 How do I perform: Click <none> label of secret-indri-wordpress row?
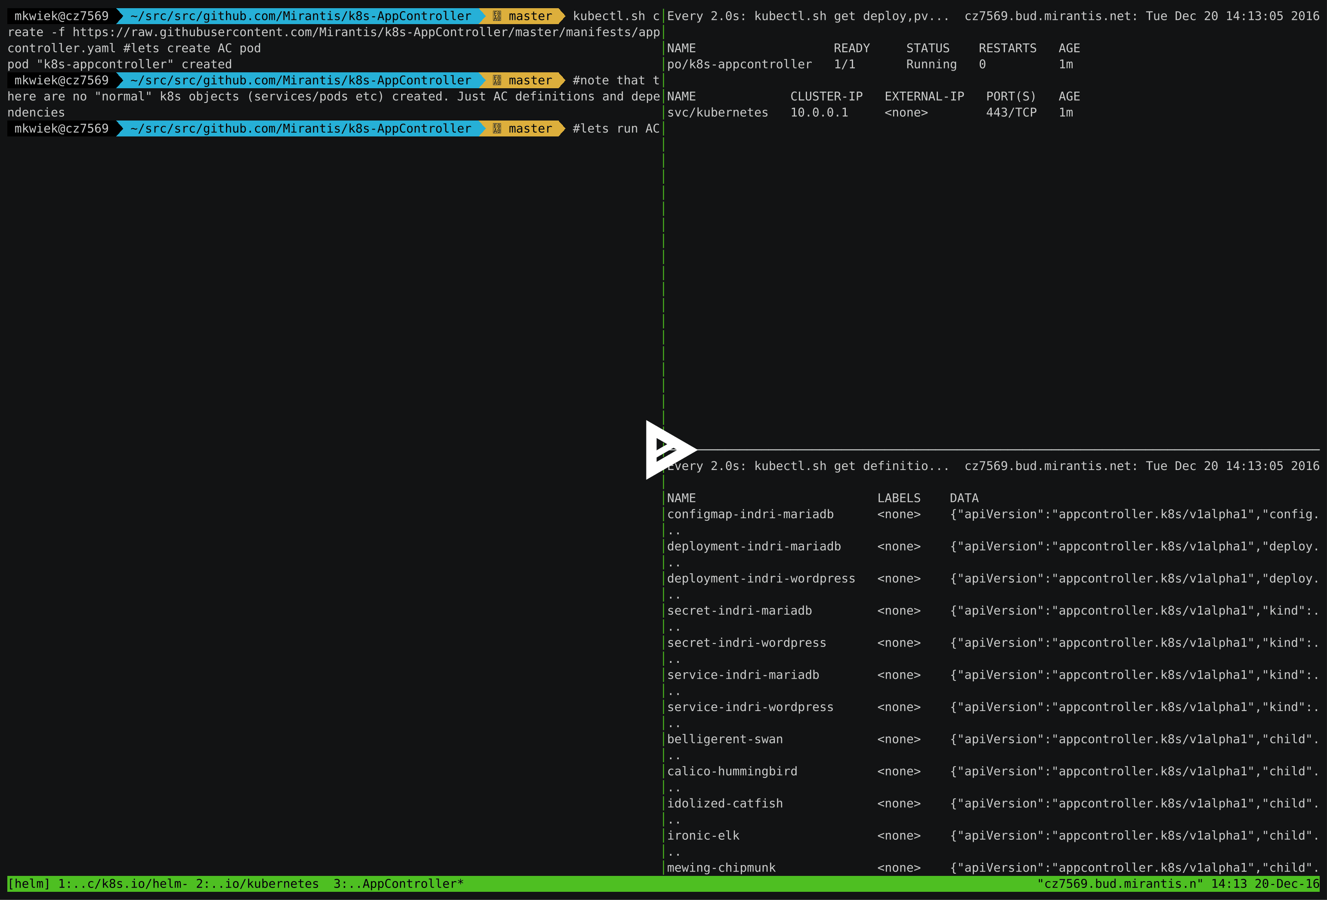[899, 643]
